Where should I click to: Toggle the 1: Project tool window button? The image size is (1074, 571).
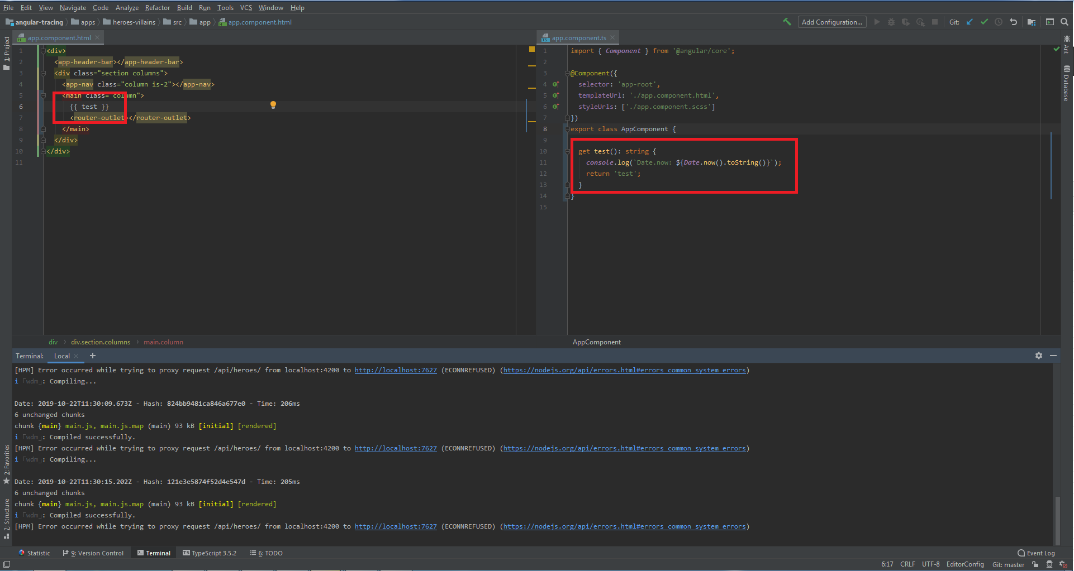click(6, 53)
